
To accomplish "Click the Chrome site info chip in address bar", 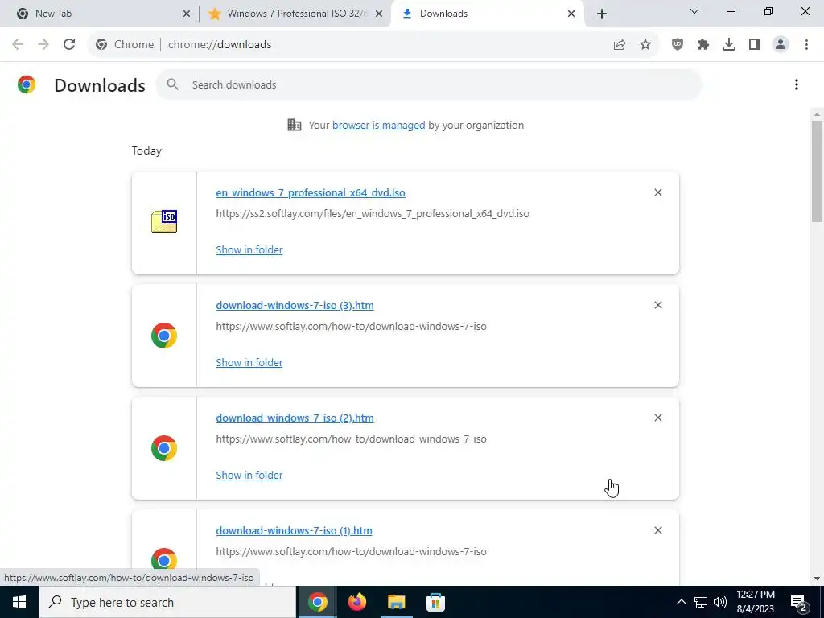I will coord(125,45).
